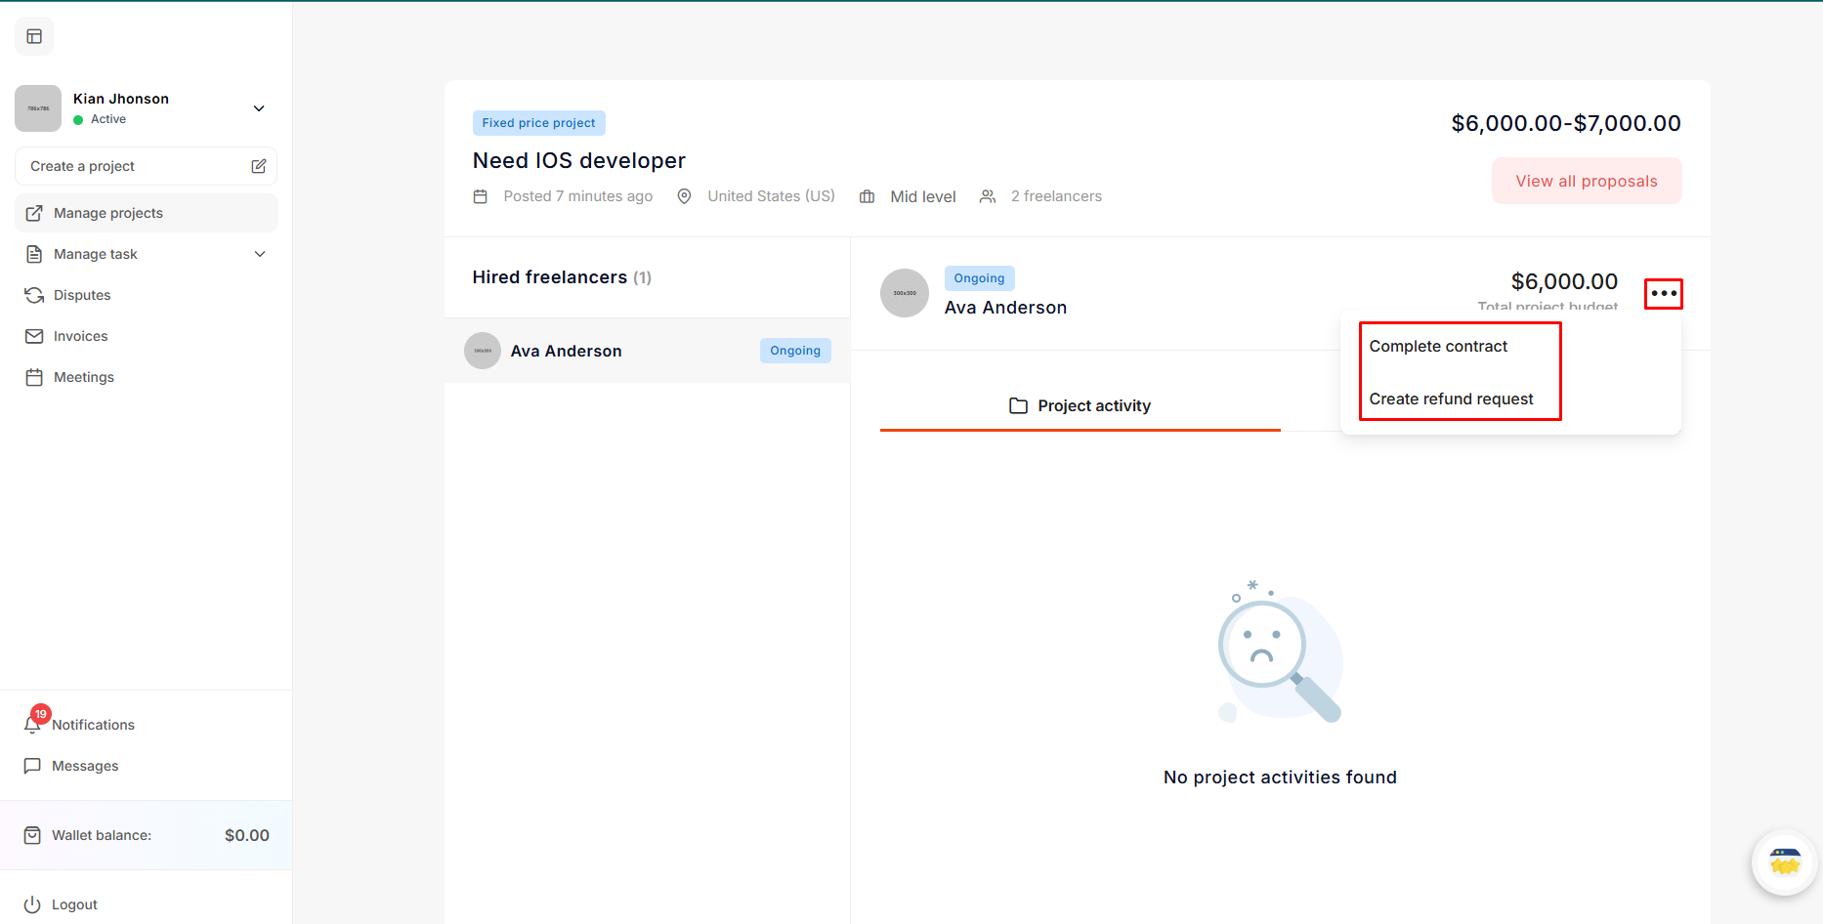The image size is (1823, 924).
Task: Open the Notifications bell icon
Action: coord(33,724)
